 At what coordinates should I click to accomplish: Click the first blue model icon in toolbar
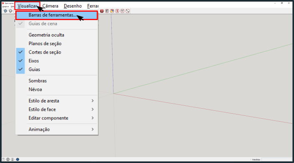coord(5,11)
